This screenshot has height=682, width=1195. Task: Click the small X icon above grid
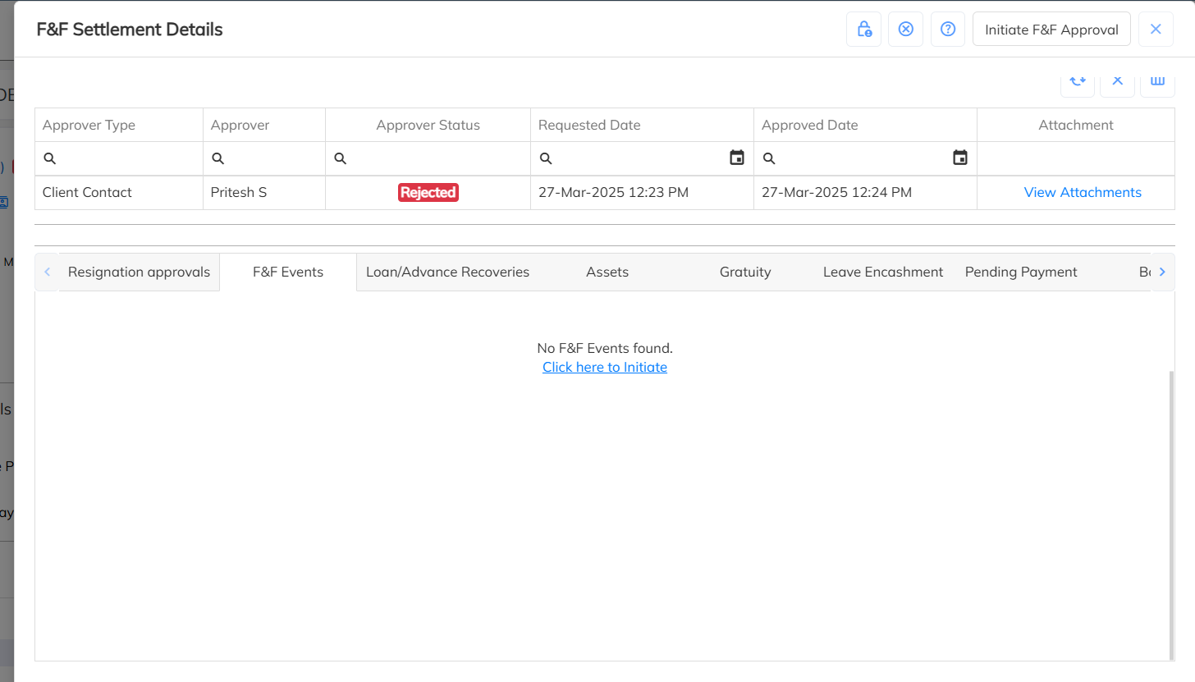coord(1117,81)
